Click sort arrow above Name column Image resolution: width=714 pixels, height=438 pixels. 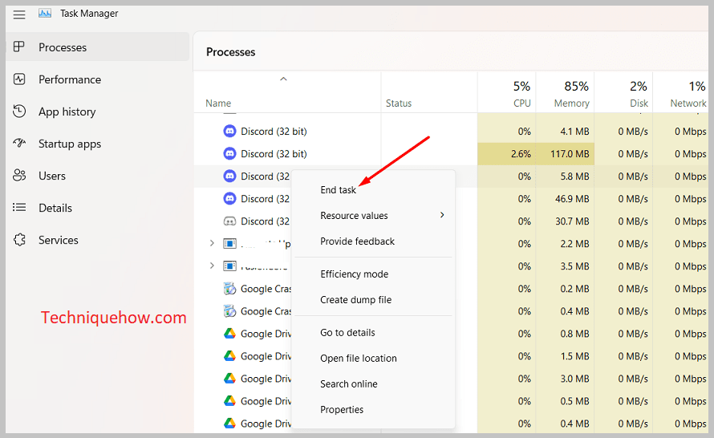pos(283,79)
